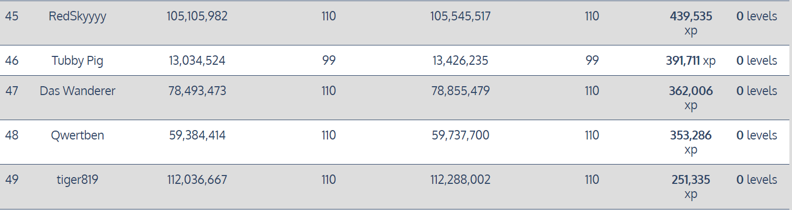
Task: Open the Das Wanderer player name
Action: pos(77,91)
